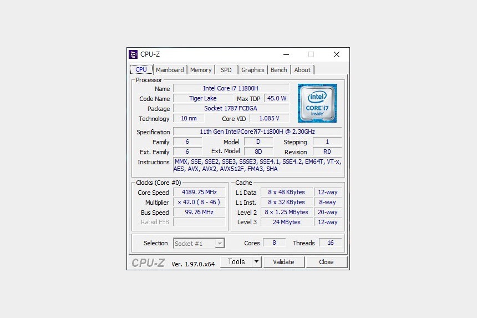This screenshot has width=477, height=318.
Task: Click the Level 2 8 x 1.25 MBytes value
Action: pos(287,212)
